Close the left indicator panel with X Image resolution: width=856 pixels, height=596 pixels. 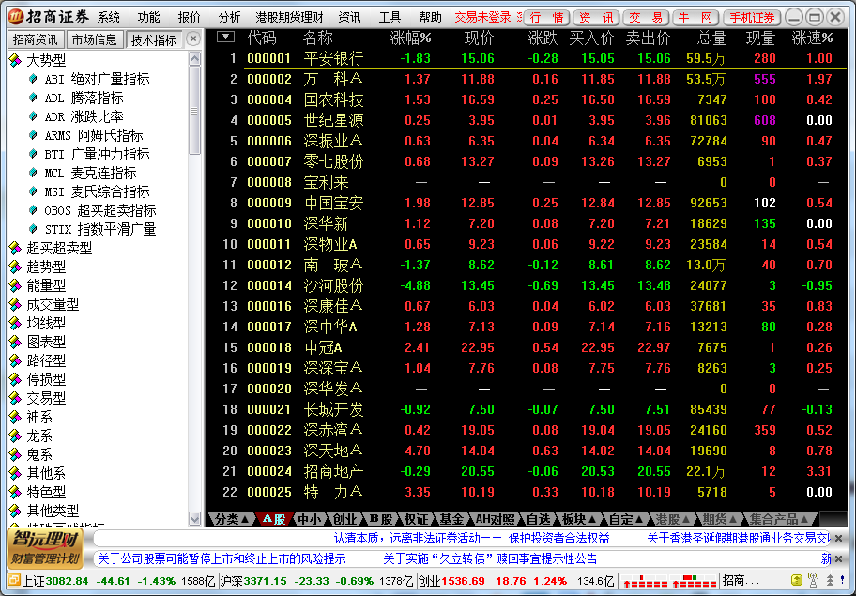click(192, 38)
